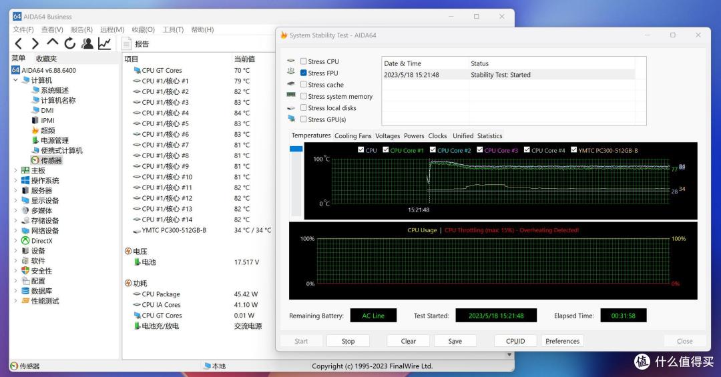Open the user/remote icon in toolbar

(x=87, y=43)
